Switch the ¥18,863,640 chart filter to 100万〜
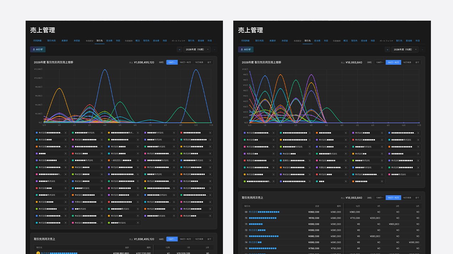The height and width of the screenshot is (254, 453). 380,62
